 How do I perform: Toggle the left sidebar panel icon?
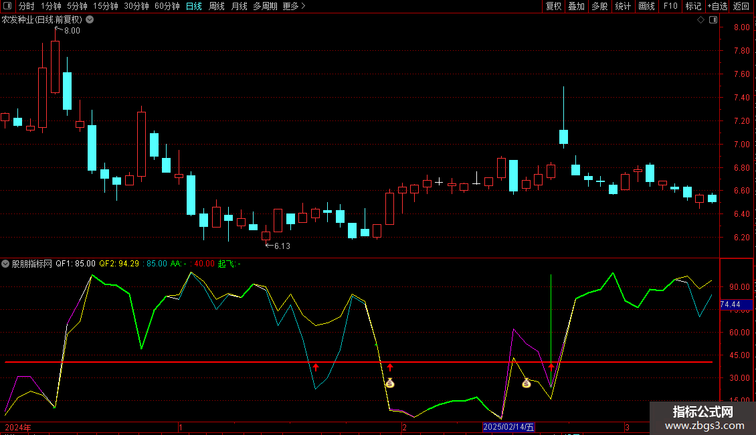7,6
